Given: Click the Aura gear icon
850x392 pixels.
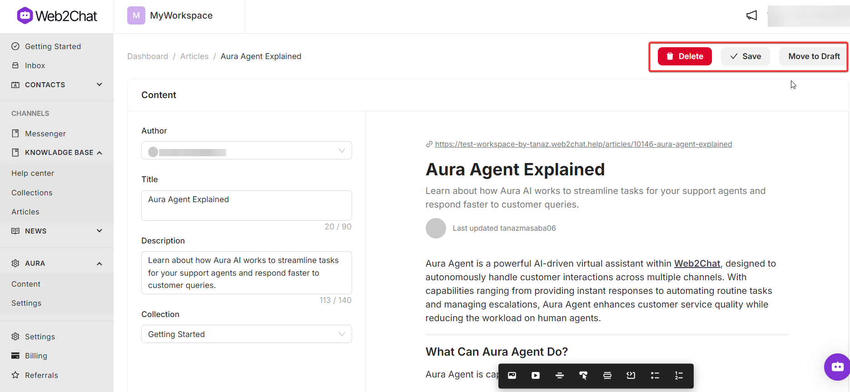Looking at the screenshot, I should pyautogui.click(x=15, y=263).
